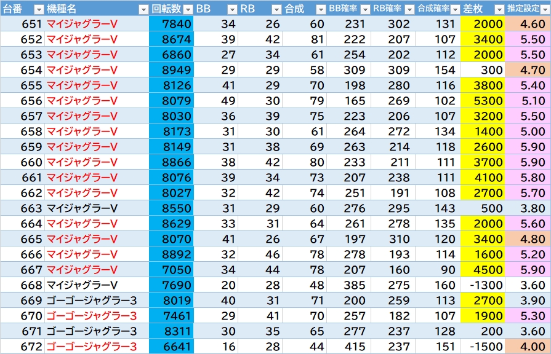The width and height of the screenshot is (551, 354).
Task: Click BB確率 cell 165 in row 656
Action: coord(348,101)
